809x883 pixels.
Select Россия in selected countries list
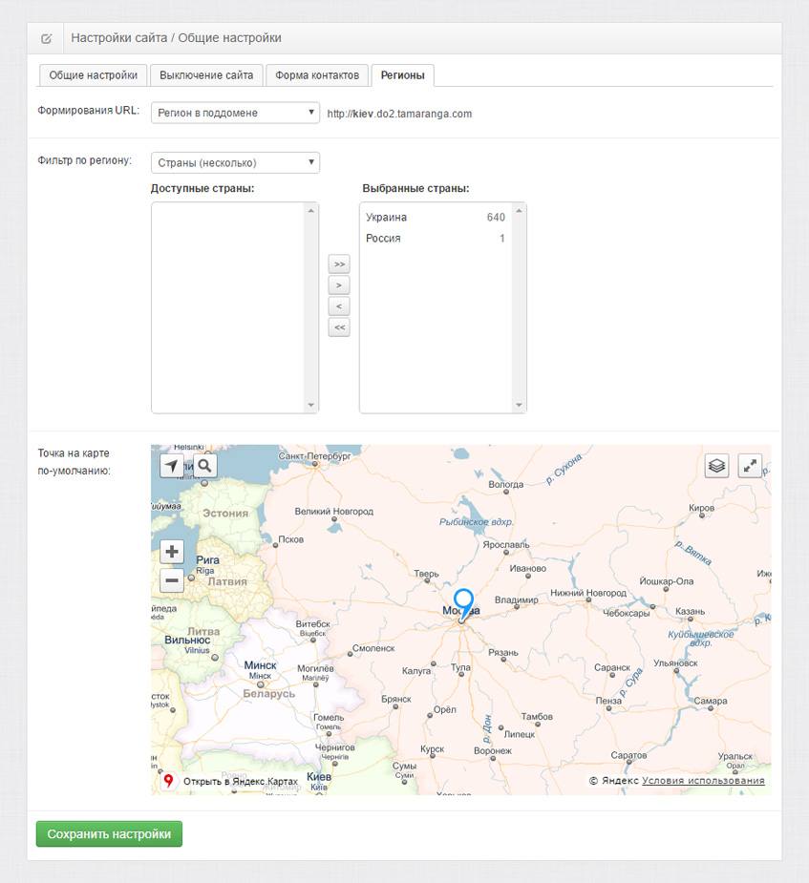click(436, 239)
